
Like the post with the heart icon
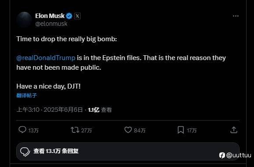click(128, 130)
